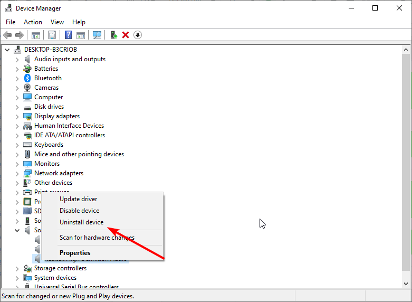Open the Action menu

tap(33, 22)
